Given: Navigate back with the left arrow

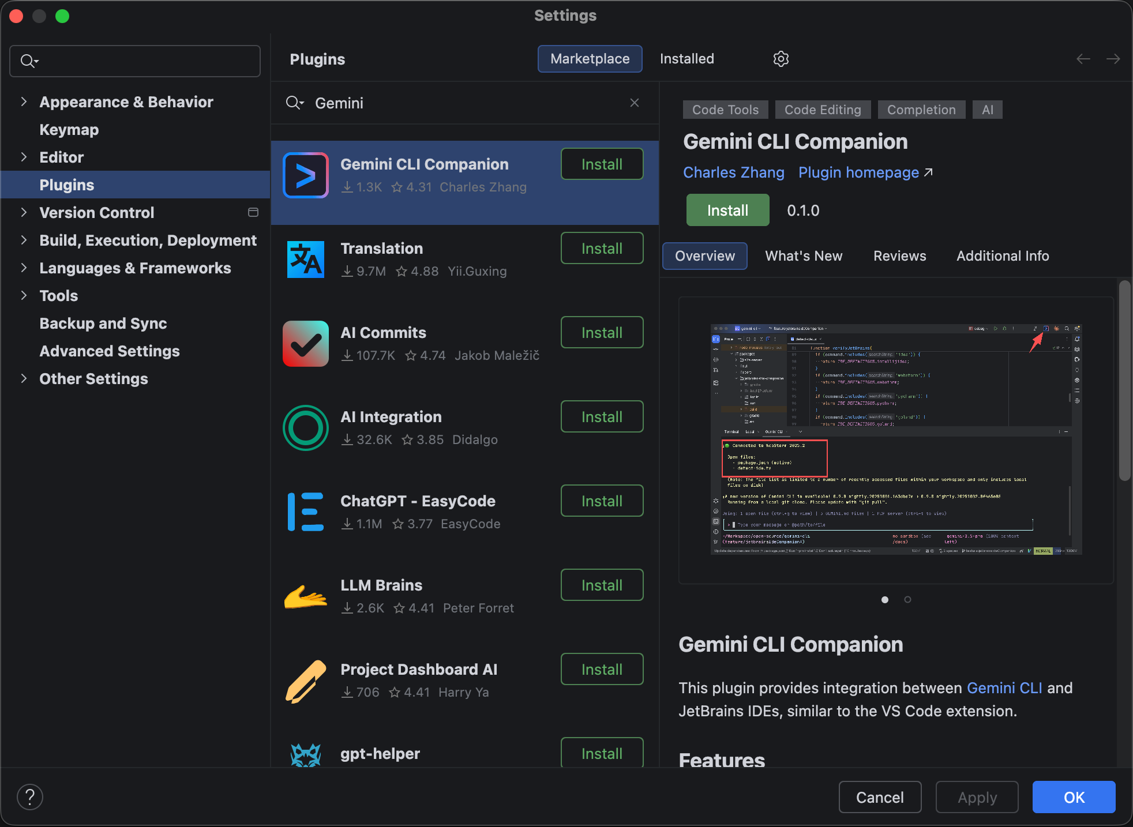Looking at the screenshot, I should click(1083, 59).
